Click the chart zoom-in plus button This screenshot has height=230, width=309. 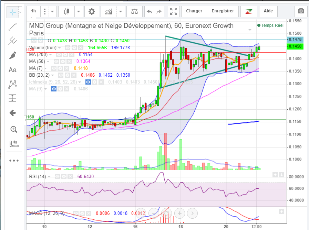click(x=179, y=213)
